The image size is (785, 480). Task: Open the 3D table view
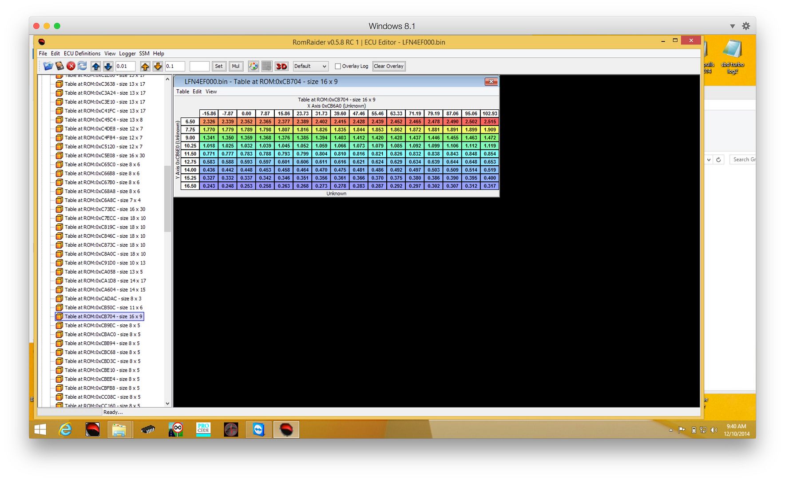click(281, 66)
